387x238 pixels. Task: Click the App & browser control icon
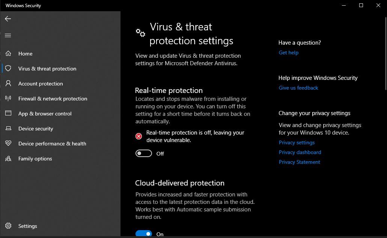(8, 114)
